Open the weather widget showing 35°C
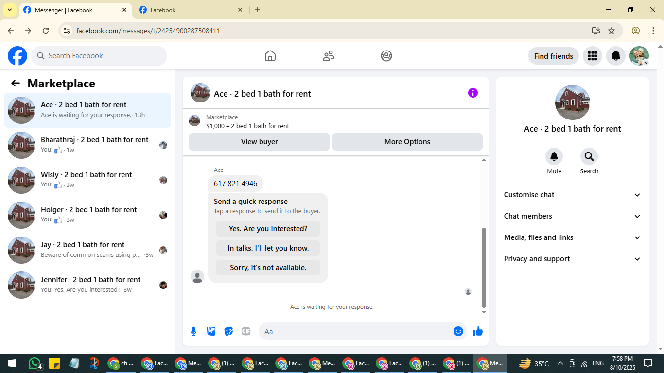This screenshot has width=664, height=373. (534, 363)
